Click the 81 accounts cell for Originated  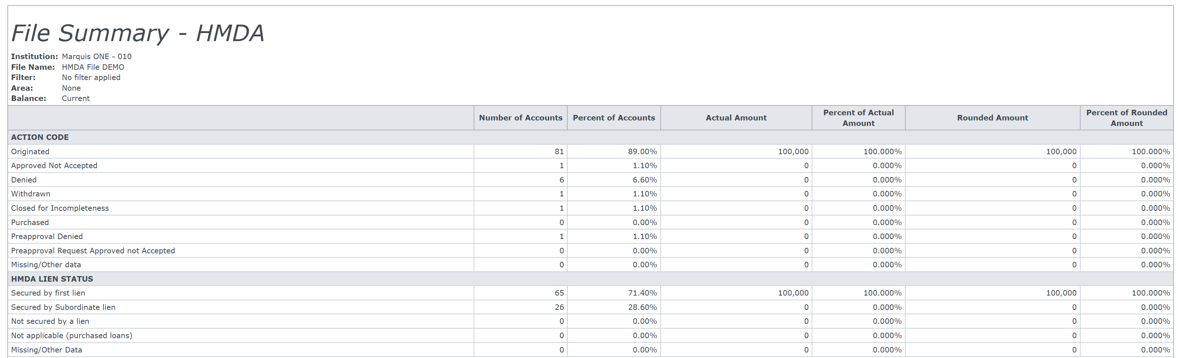click(559, 151)
